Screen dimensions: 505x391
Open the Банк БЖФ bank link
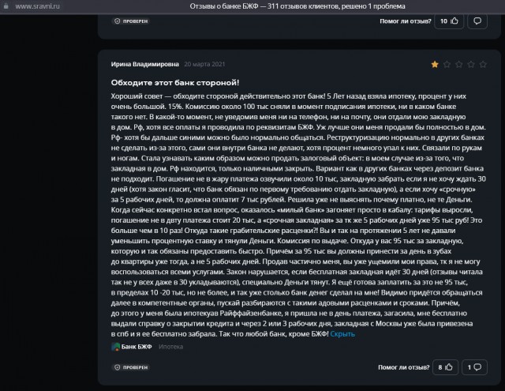point(137,347)
